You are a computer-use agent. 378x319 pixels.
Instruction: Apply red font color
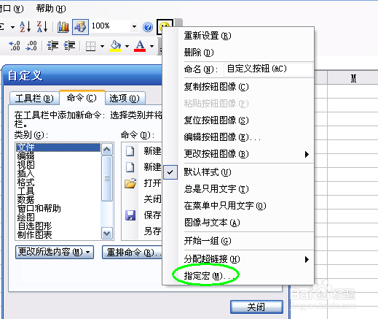[x=140, y=46]
